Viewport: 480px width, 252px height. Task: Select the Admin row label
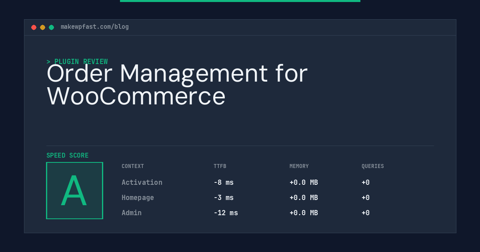tap(132, 213)
